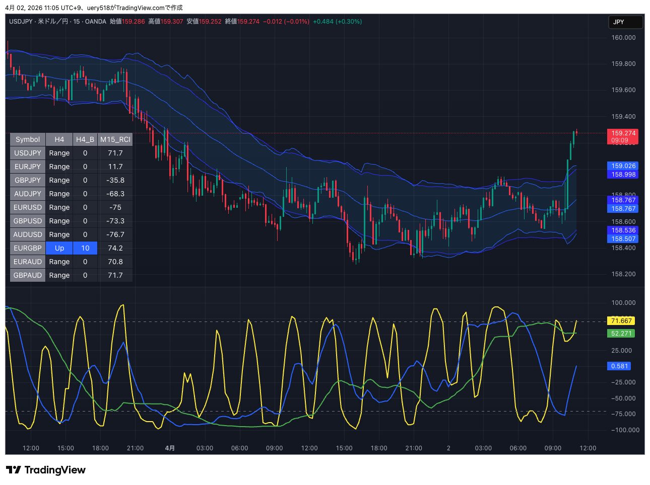The height and width of the screenshot is (485, 650).
Task: Click the 100.000 level on the indicator scale
Action: click(623, 303)
